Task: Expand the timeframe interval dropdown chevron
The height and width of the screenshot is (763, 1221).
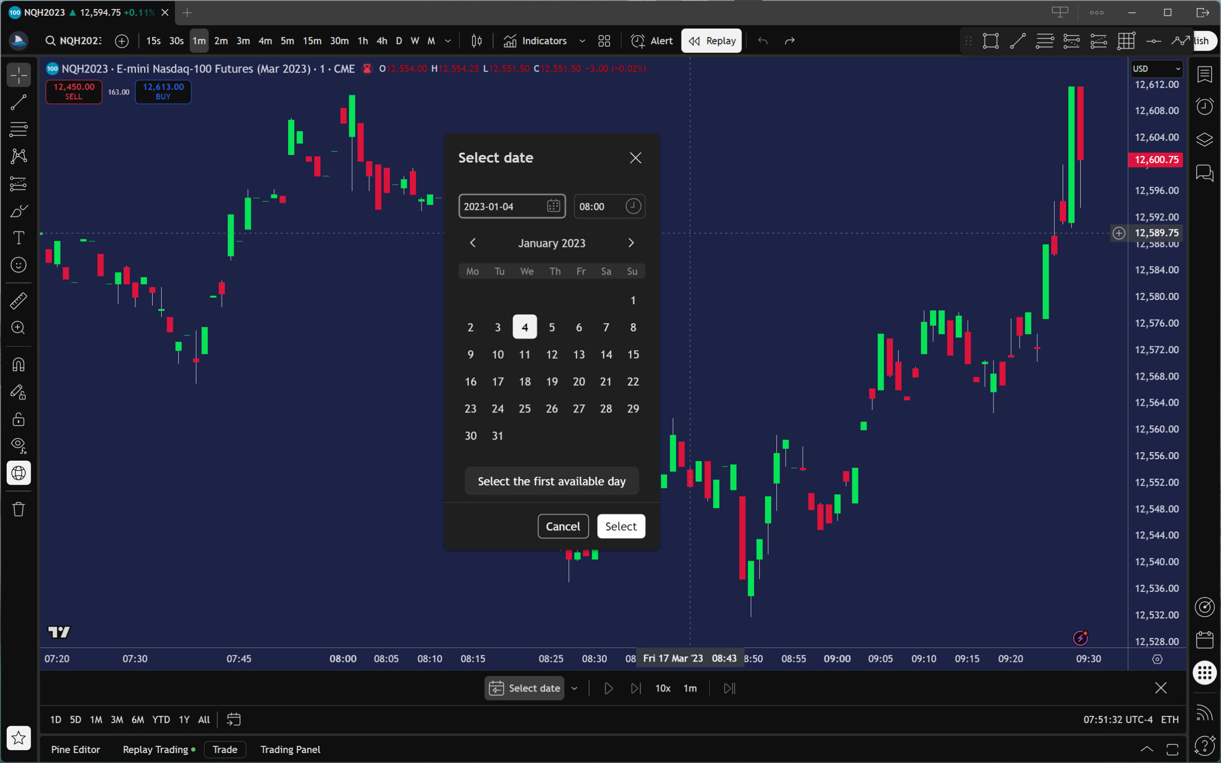Action: pos(447,41)
